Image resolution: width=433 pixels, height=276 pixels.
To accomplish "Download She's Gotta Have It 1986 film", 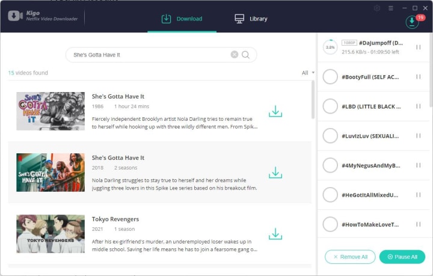I will pos(275,111).
